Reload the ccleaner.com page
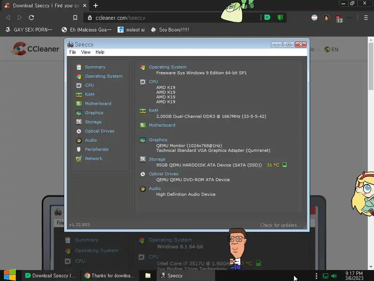Screen dimensions: 374x281 point(31,18)
